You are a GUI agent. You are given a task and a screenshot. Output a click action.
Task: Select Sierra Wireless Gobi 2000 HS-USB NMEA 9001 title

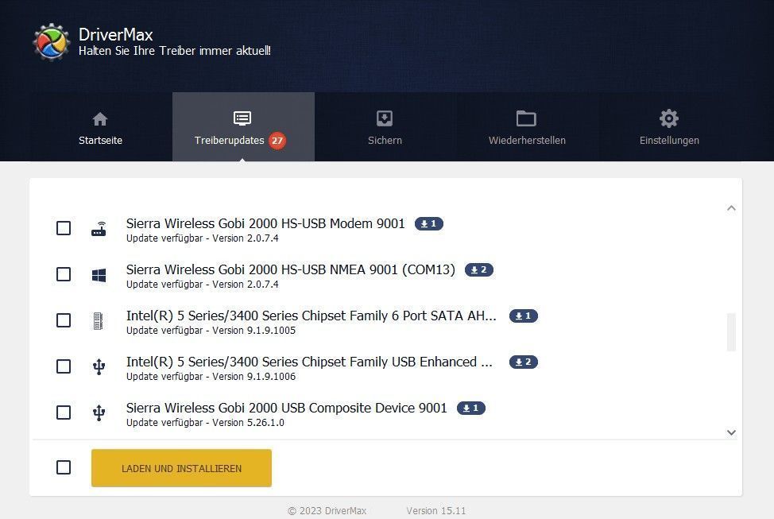[x=291, y=269]
